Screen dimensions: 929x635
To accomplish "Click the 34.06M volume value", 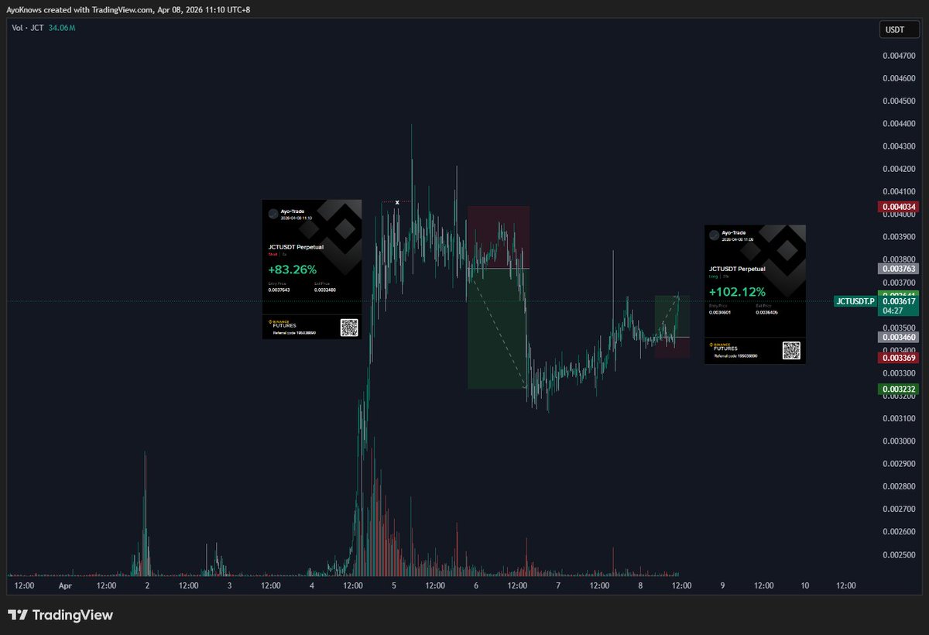I will coord(61,27).
